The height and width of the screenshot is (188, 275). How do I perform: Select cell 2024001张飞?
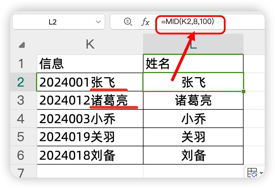(x=90, y=82)
